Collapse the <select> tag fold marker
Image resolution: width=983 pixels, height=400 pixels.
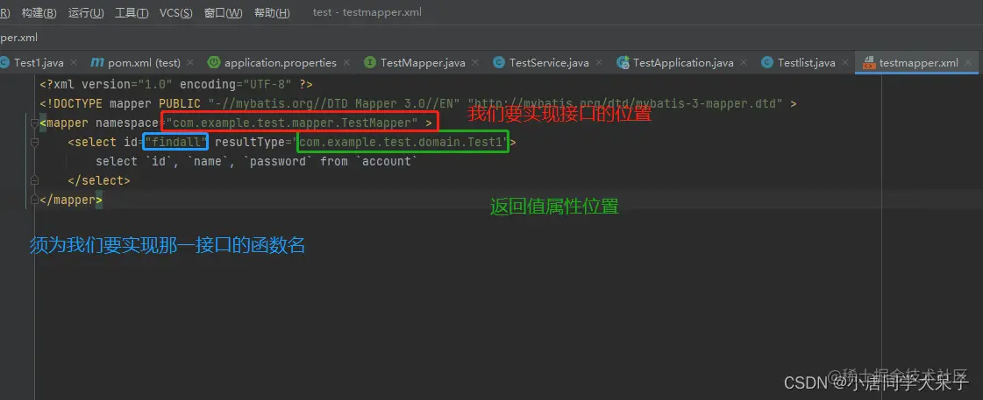[x=34, y=142]
